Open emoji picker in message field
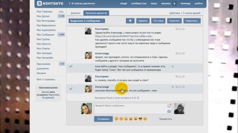Image resolution: width=238 pixels, height=133 pixels. pyautogui.click(x=169, y=106)
